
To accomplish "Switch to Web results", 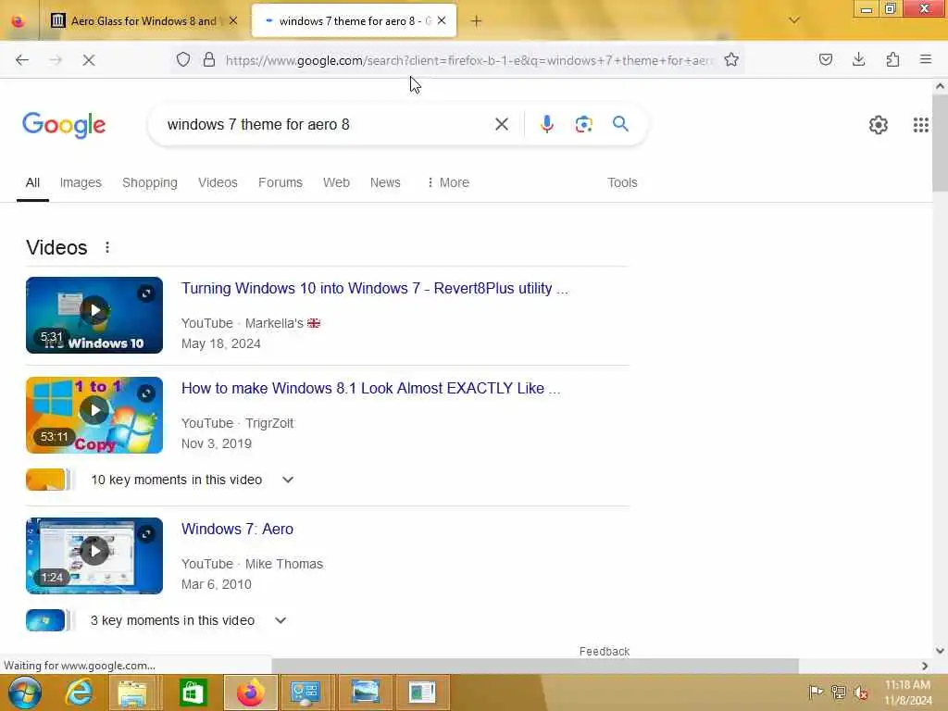I will [336, 182].
